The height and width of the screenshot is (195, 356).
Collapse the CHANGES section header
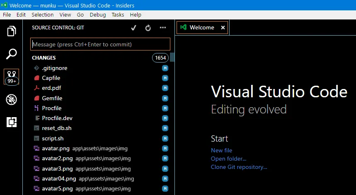(x=44, y=58)
